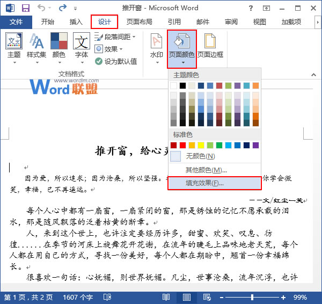Open dropdown arrow under 水印
The image size is (322, 304).
pos(157,62)
